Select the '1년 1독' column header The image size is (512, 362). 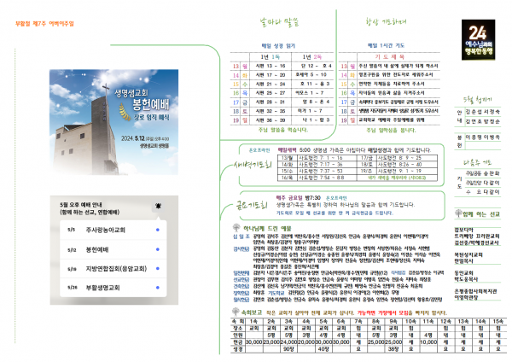270,57
